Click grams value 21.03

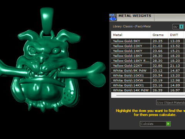tap(158, 46)
